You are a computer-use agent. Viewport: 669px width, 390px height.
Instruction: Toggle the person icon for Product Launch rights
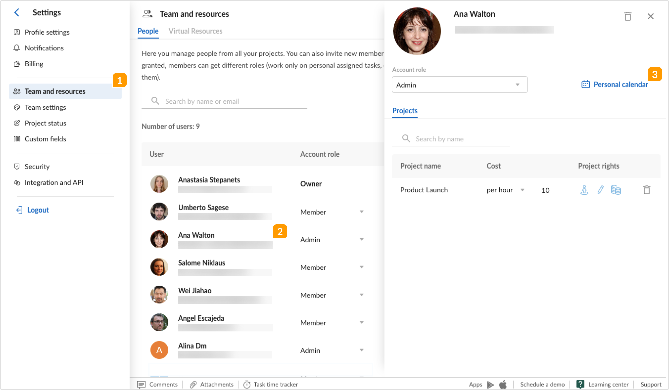tap(584, 189)
